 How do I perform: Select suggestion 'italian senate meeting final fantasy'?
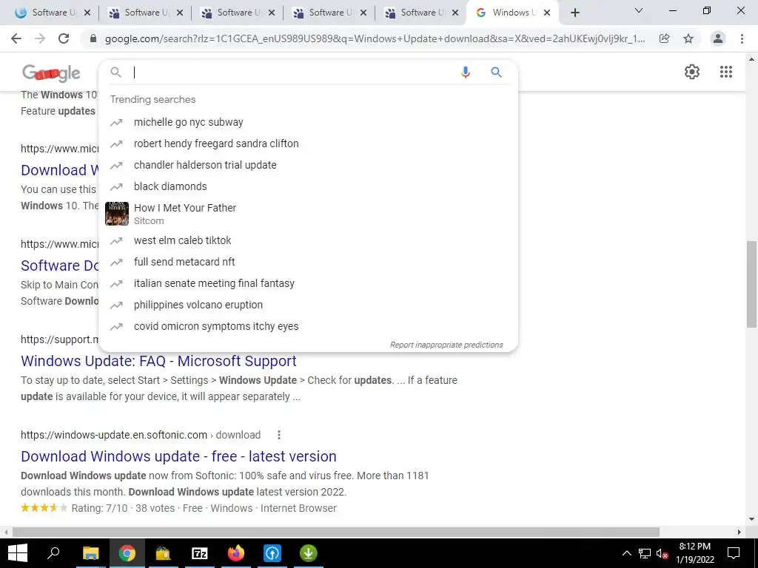309,283
